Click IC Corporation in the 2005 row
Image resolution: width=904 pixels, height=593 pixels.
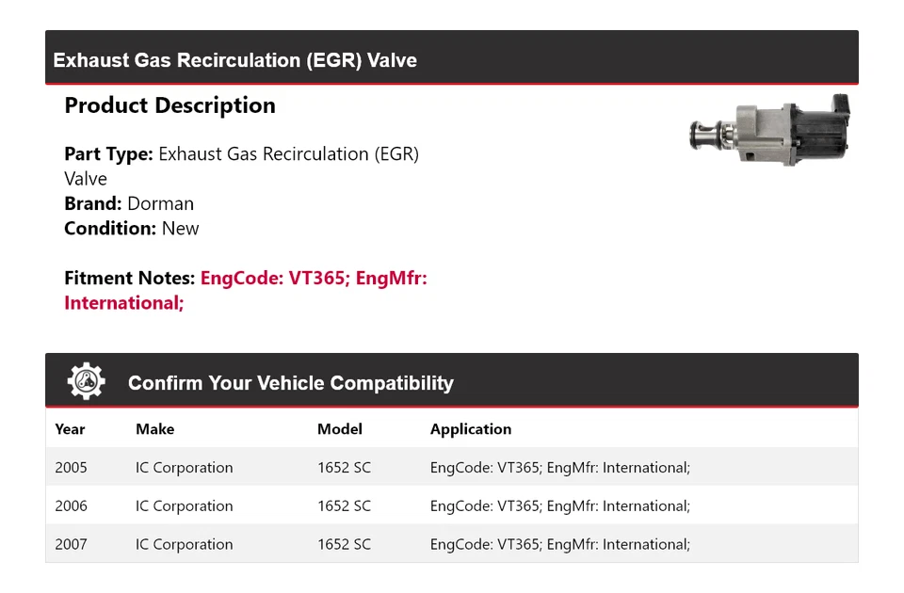coord(184,468)
